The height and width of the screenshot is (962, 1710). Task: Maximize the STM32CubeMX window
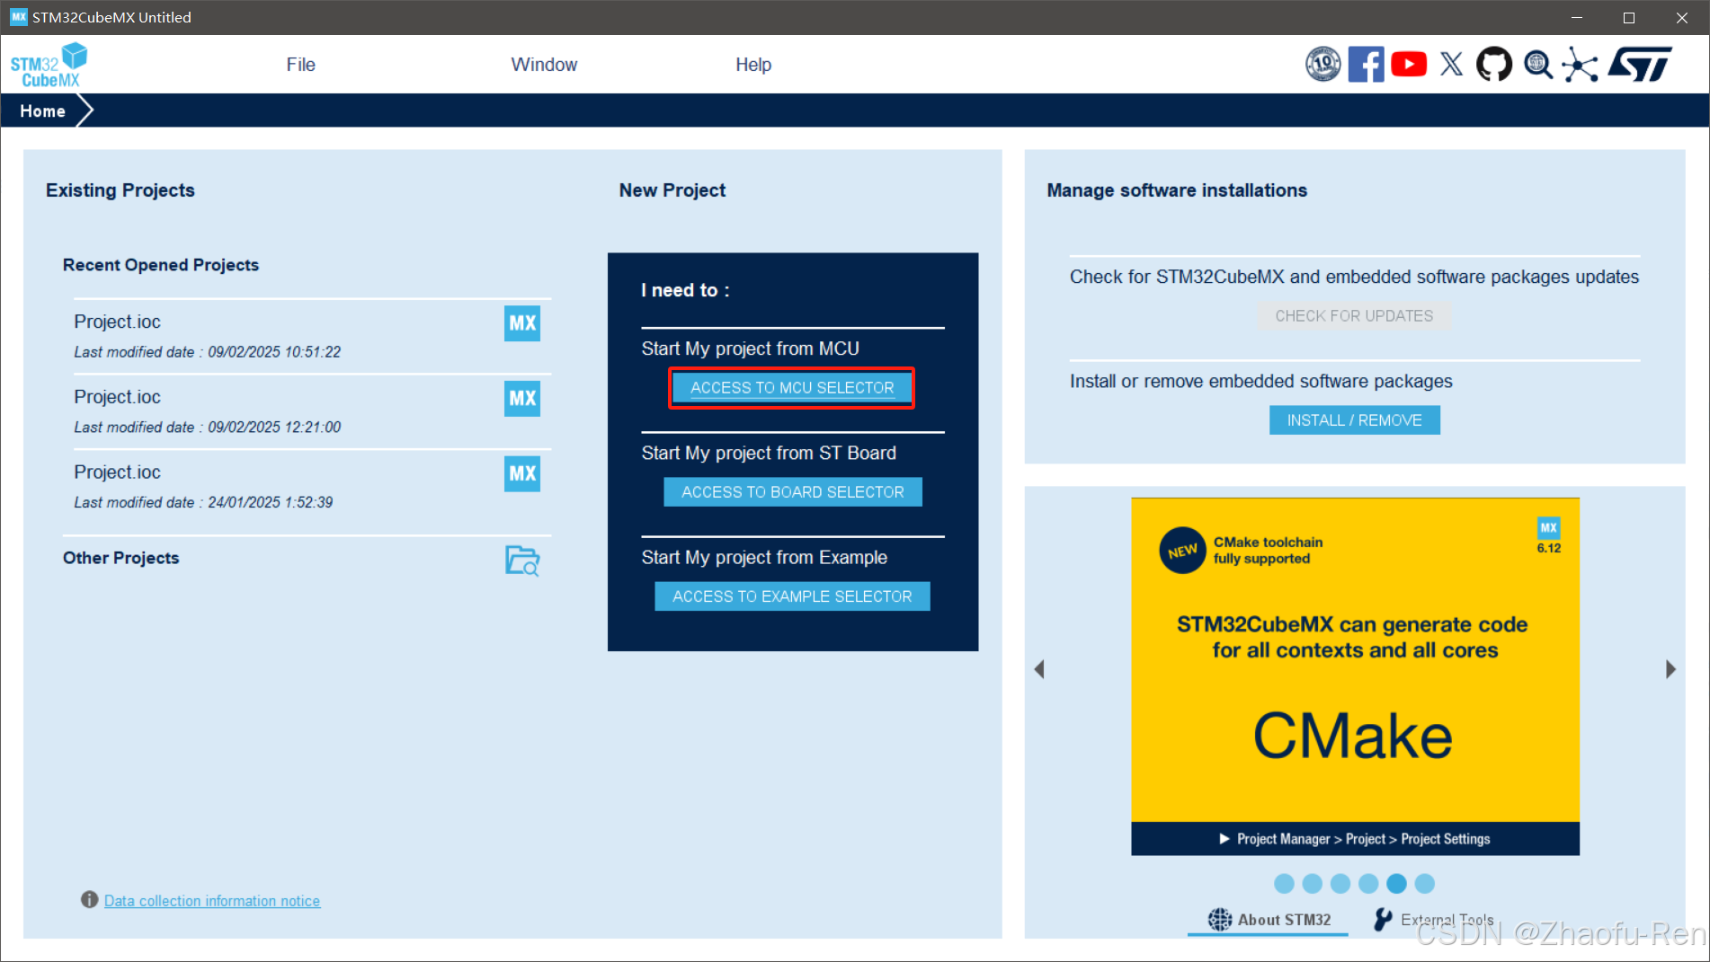tap(1628, 17)
